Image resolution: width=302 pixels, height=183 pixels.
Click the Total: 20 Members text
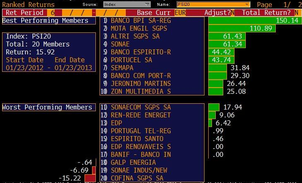[x=37, y=44]
